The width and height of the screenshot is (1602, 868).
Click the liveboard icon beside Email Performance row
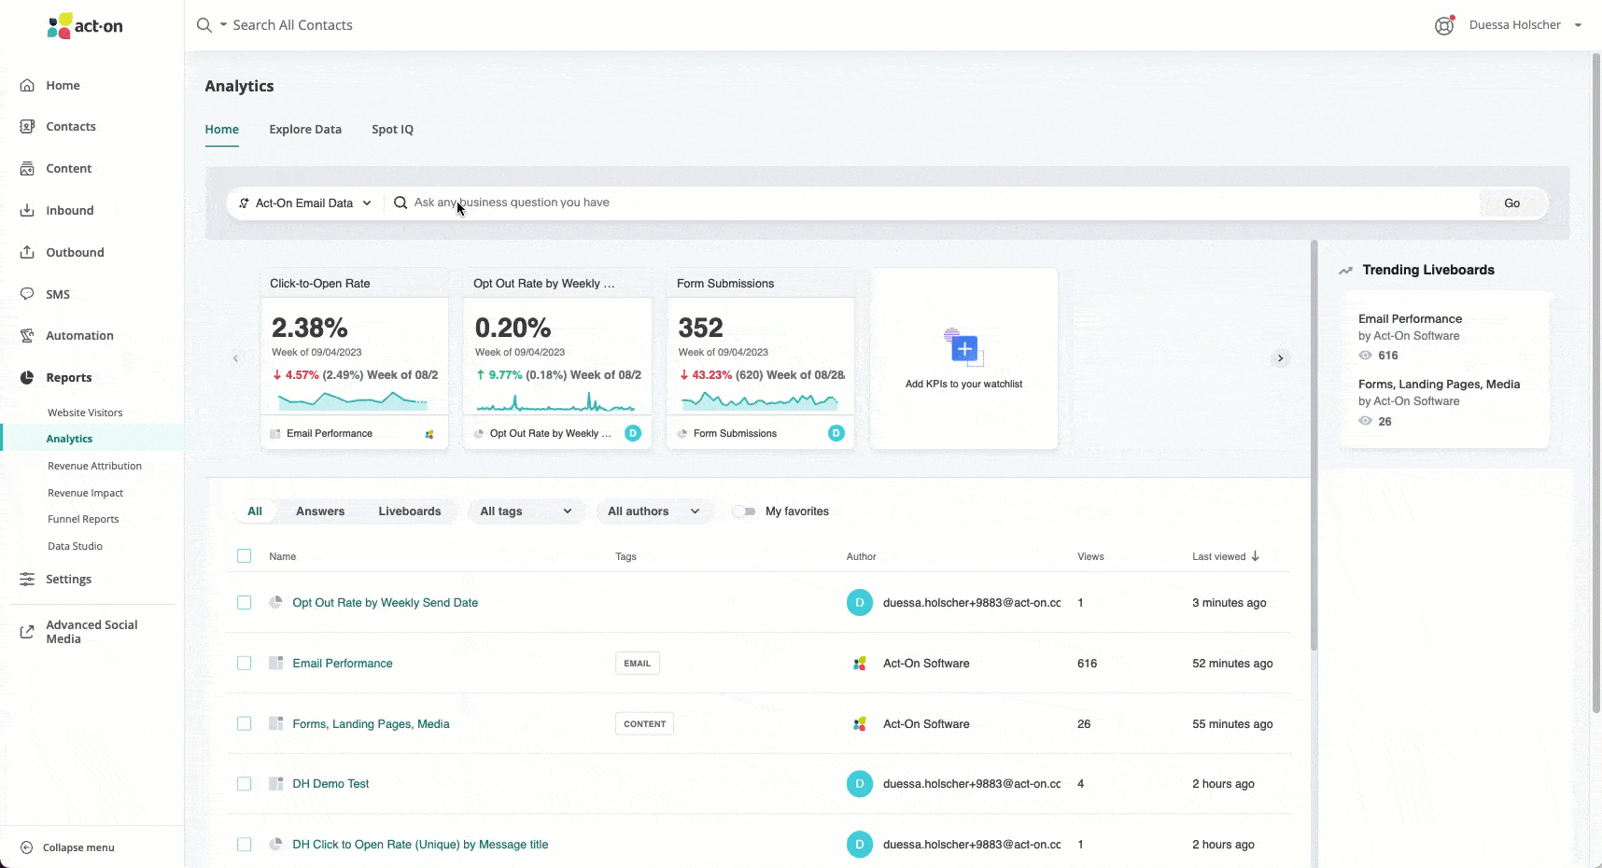(x=275, y=663)
